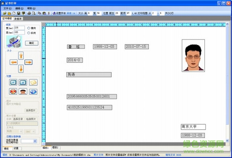Insert the portrait photo object
This screenshot has height=158, width=232.
click(23, 92)
